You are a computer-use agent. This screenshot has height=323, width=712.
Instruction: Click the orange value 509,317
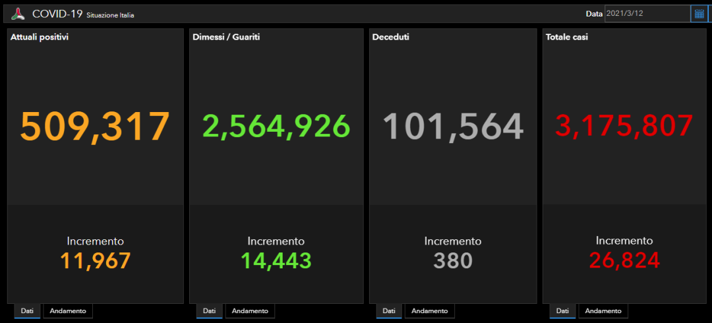(95, 127)
